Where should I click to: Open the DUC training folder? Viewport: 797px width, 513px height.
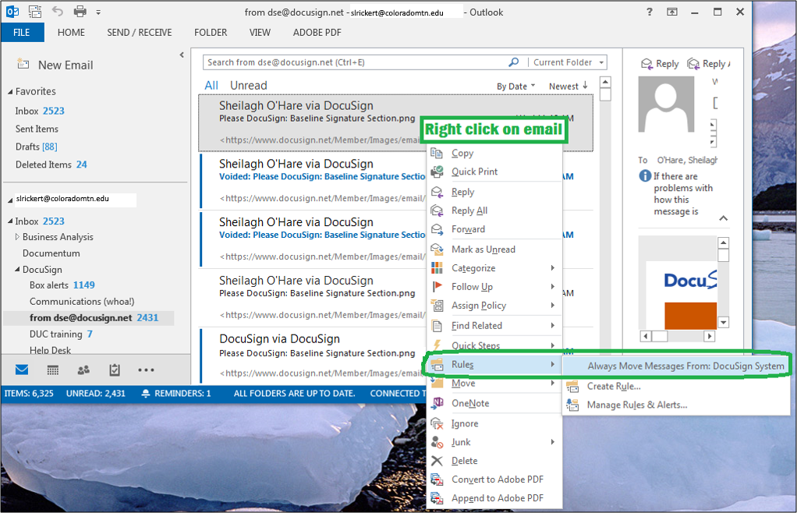point(61,334)
